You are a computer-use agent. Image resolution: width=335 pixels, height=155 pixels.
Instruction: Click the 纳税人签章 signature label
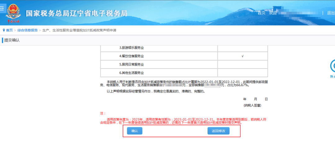click(x=252, y=105)
